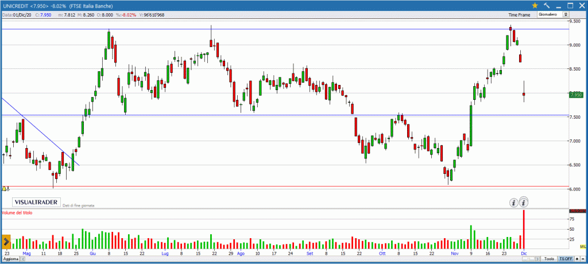Click the 7.000 price axis label
588x264 pixels.
click(575, 141)
